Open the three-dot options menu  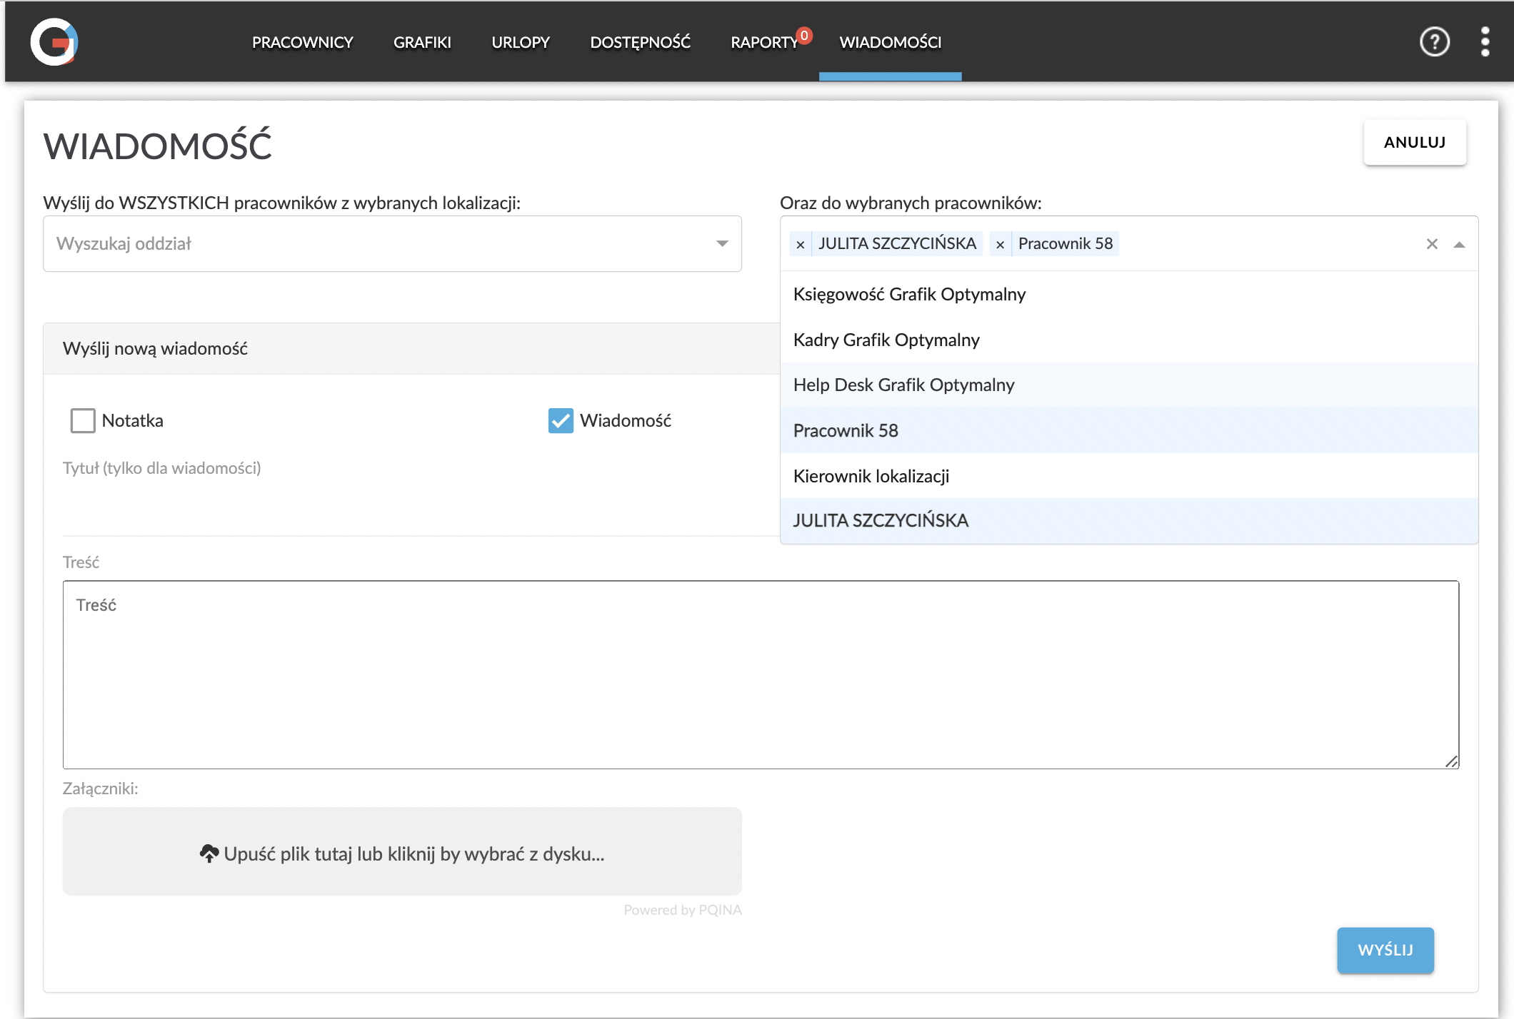click(1485, 42)
